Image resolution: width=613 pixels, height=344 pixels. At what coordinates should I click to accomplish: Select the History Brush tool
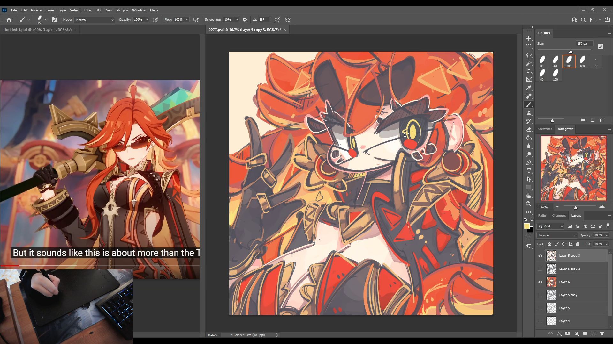click(x=529, y=121)
